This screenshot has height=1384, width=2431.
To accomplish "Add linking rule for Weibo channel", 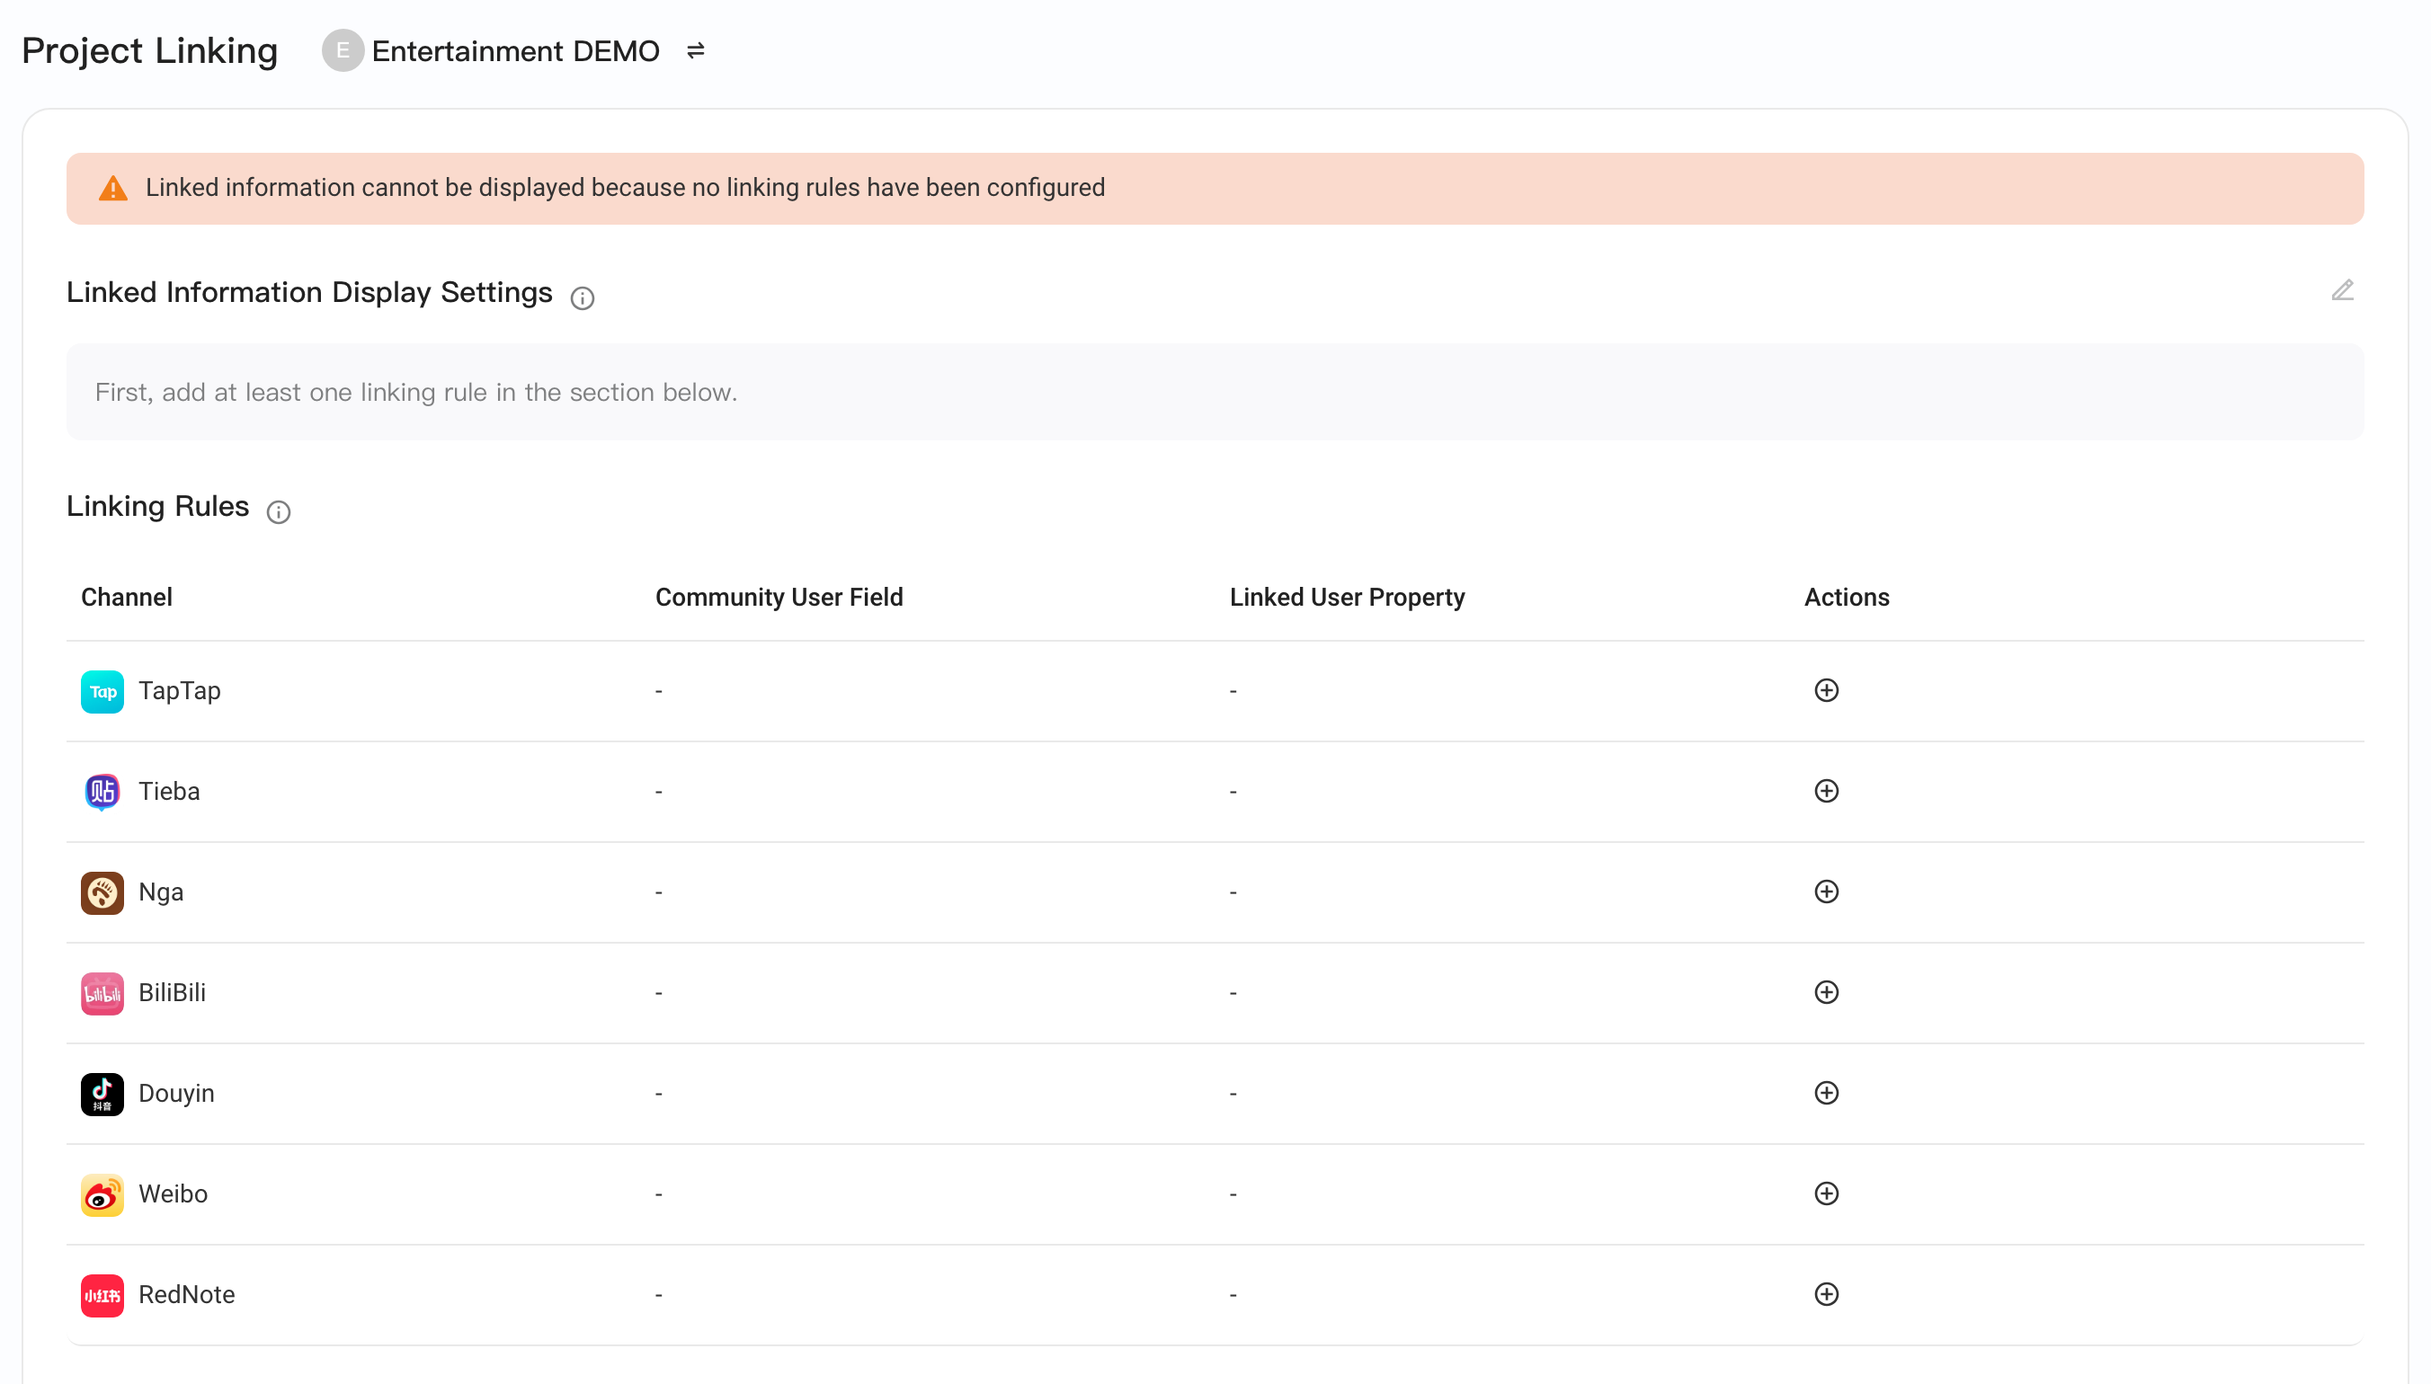I will [1825, 1193].
